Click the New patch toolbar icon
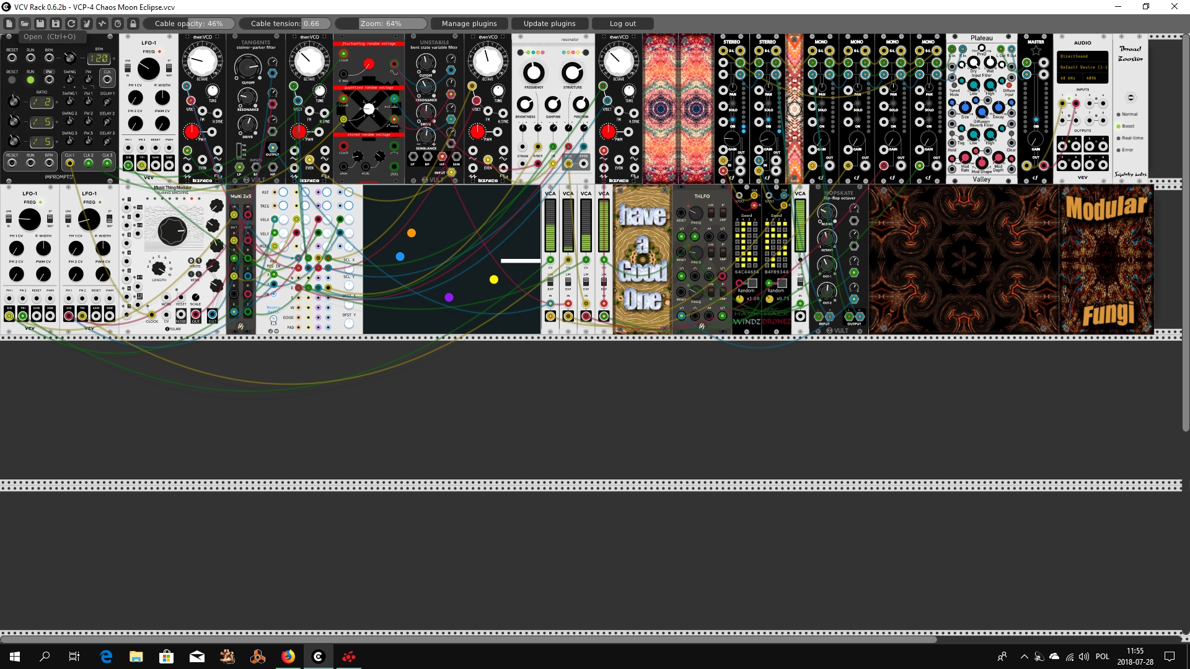 click(x=9, y=24)
